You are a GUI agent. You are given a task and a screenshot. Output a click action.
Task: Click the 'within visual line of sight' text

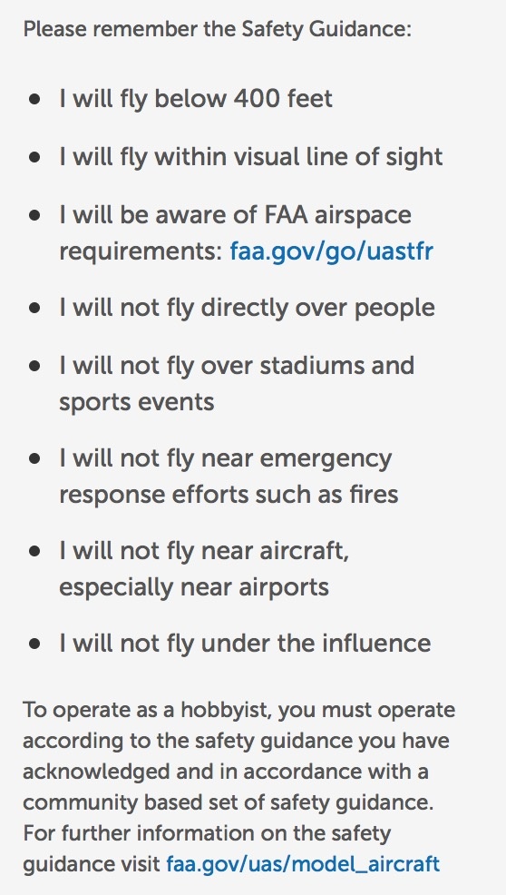298,157
